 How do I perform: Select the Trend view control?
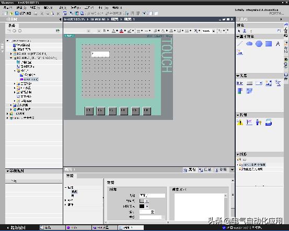(x=249, y=123)
